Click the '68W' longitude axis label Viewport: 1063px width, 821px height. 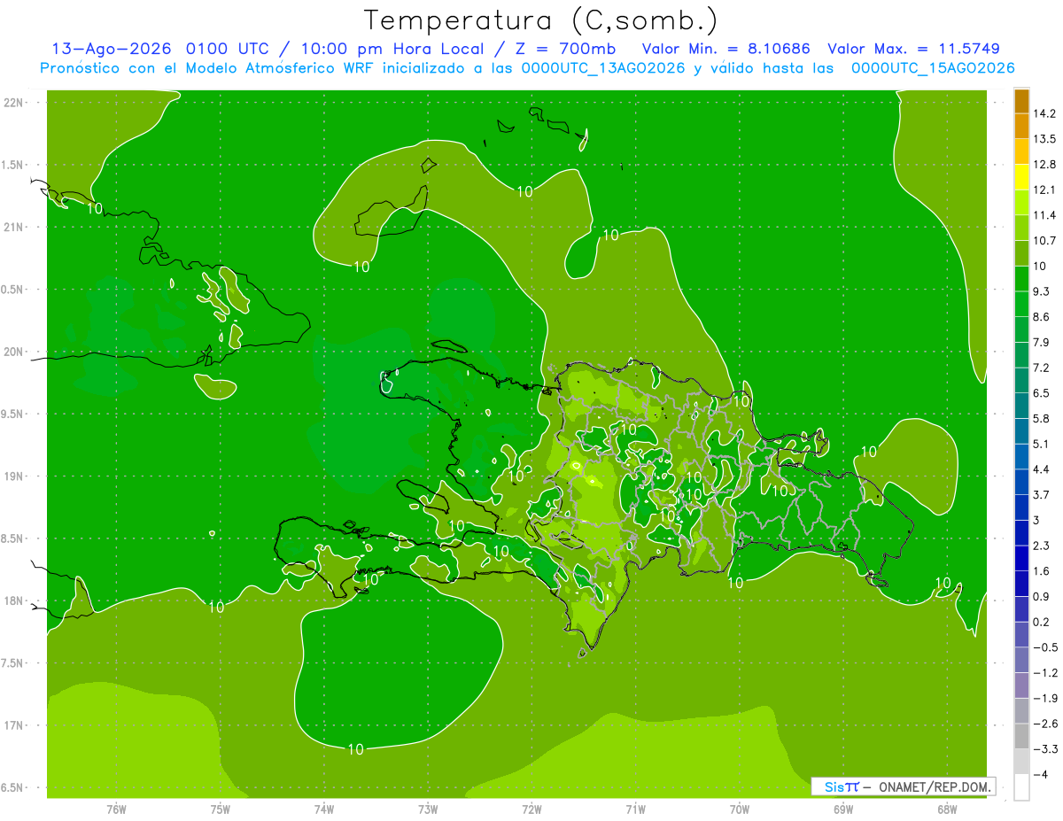[x=947, y=809]
